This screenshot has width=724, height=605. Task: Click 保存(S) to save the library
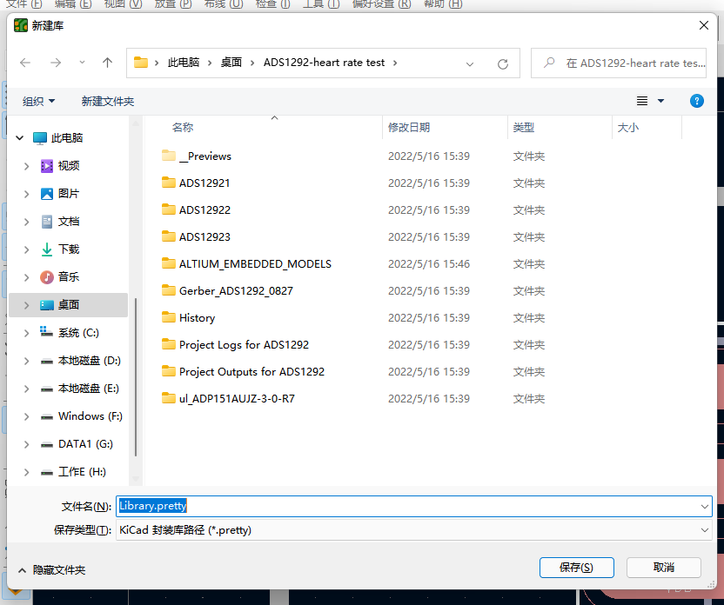(x=576, y=567)
